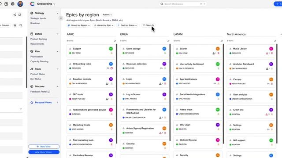This screenshot has height=158, width=282.
Task: Open the user profile avatar
Action: 20,4
